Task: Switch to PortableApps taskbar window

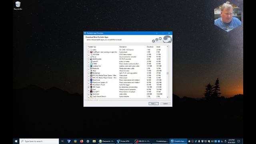Action: [x=160, y=141]
